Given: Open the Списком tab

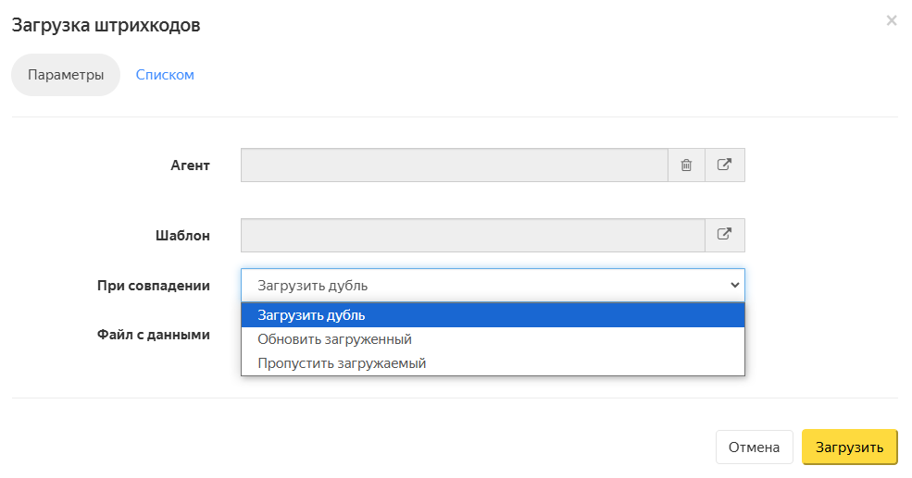Looking at the screenshot, I should point(165,75).
